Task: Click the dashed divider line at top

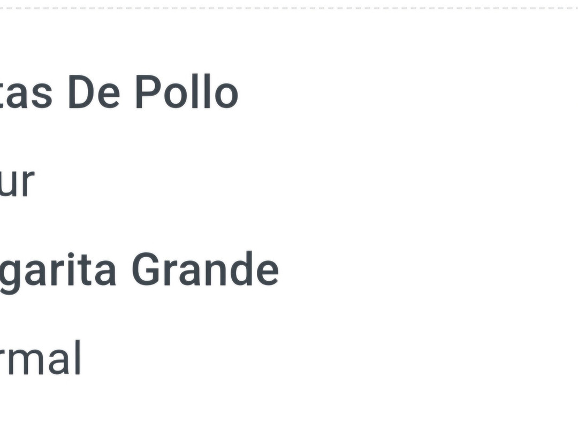Action: click(289, 7)
